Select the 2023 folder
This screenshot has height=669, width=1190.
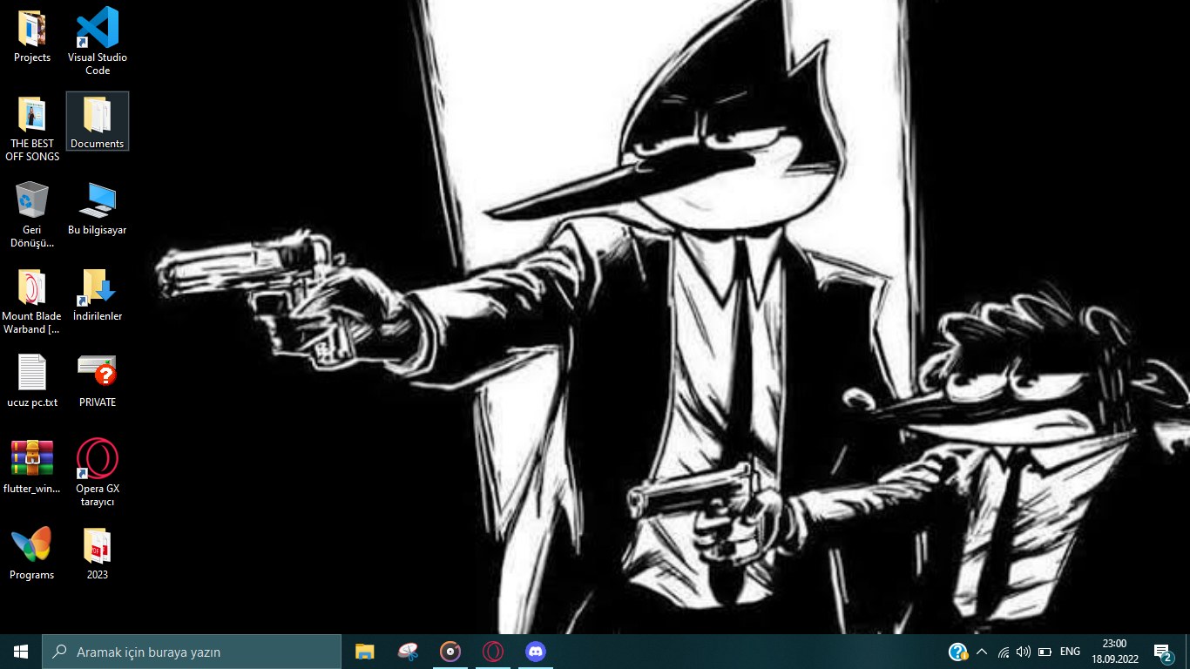98,553
